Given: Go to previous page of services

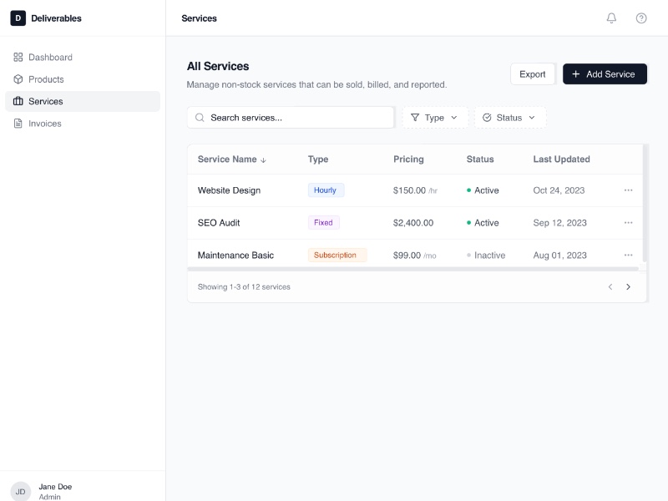Looking at the screenshot, I should (610, 287).
